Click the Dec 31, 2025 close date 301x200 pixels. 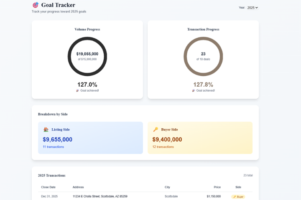(x=49, y=196)
